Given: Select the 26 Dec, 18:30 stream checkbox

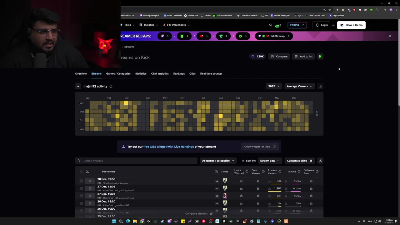Looking at the screenshot, I should (x=81, y=203).
